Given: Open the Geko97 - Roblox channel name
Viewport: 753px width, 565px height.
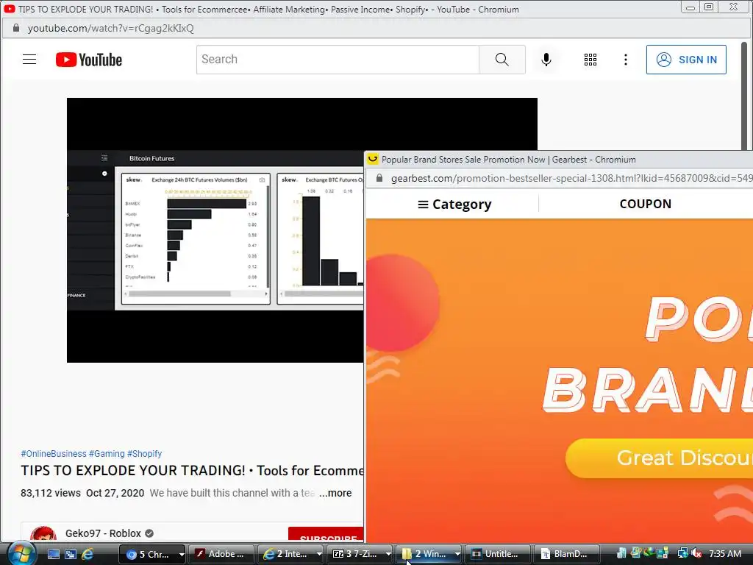Looking at the screenshot, I should (x=103, y=533).
